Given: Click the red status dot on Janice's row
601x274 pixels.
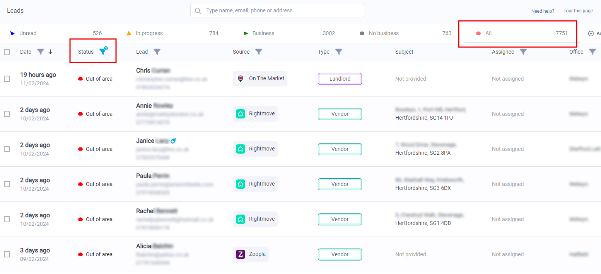Looking at the screenshot, I should pyautogui.click(x=80, y=149).
